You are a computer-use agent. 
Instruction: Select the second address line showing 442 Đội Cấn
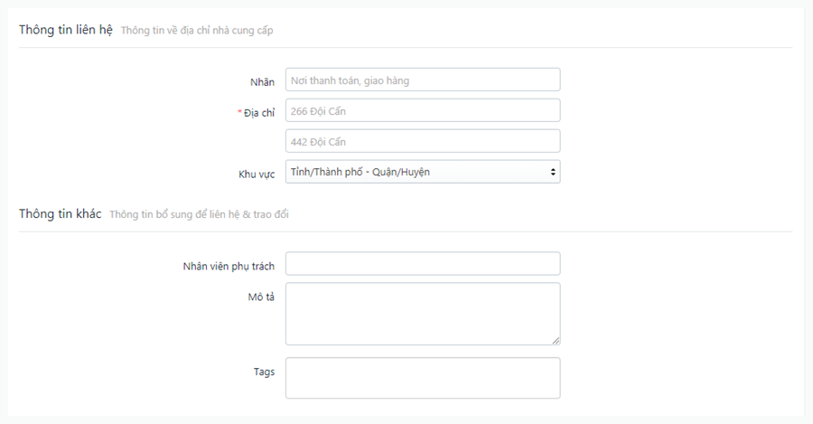pyautogui.click(x=423, y=141)
